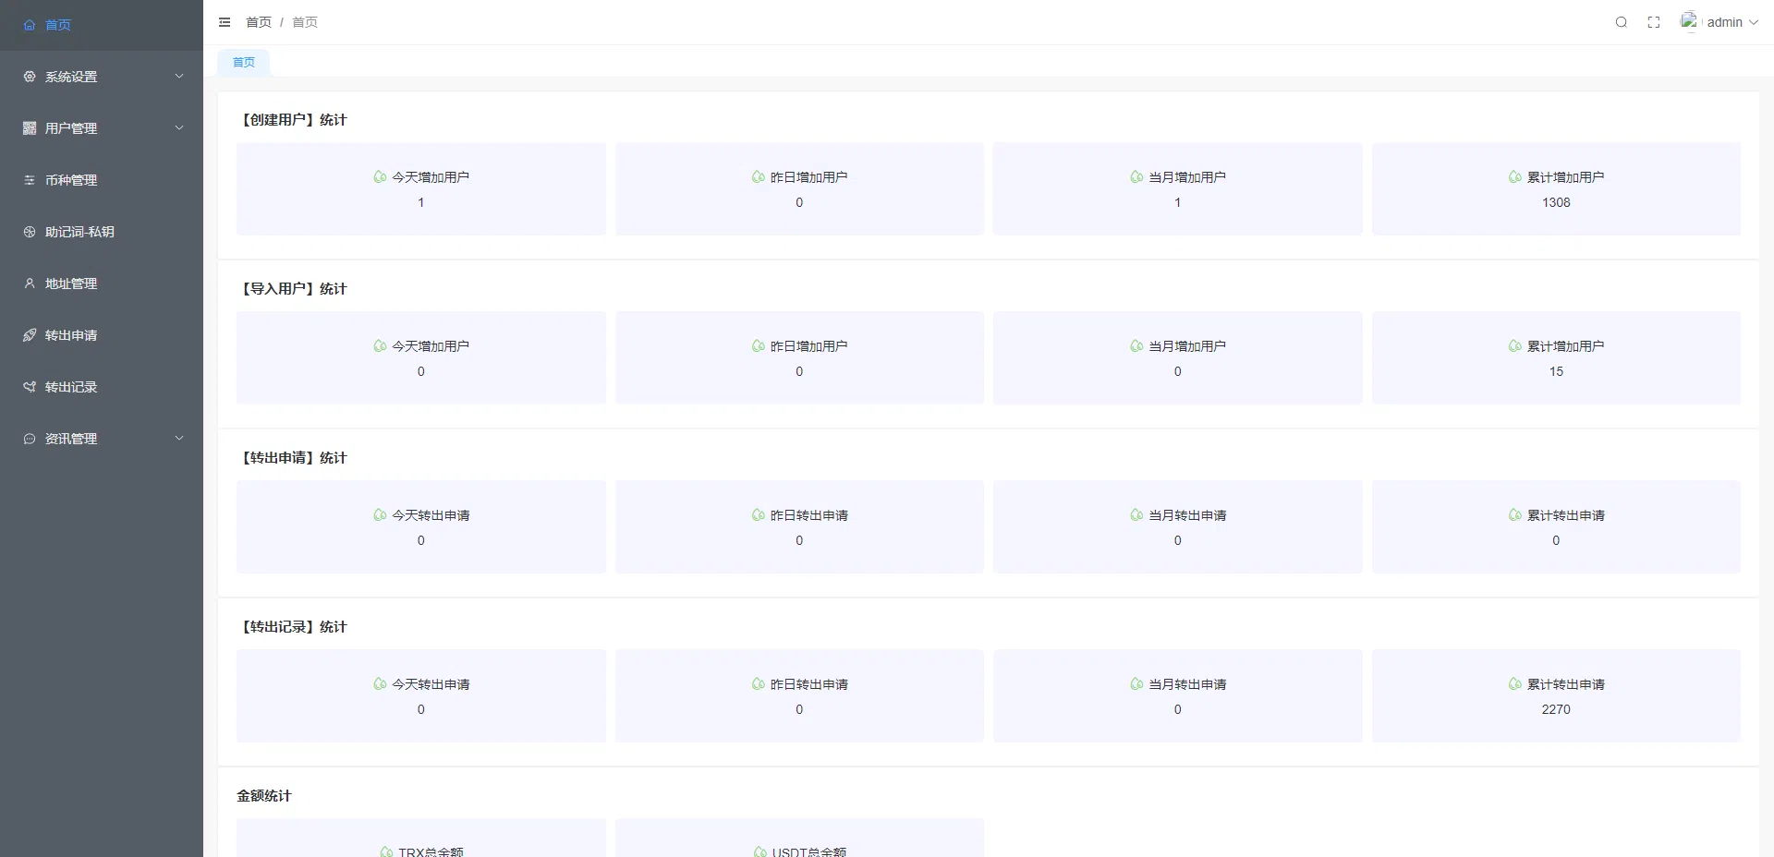Click the 转出记录 sidebar icon
Screen dimensions: 1774x857
[30, 387]
